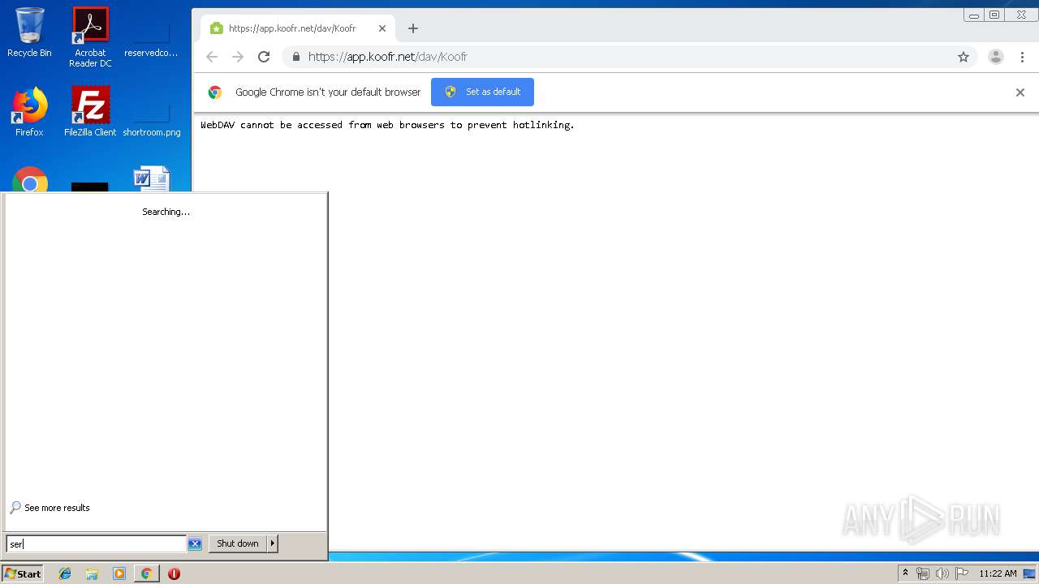The width and height of the screenshot is (1039, 584).
Task: Go back in Chrome
Action: tap(212, 57)
